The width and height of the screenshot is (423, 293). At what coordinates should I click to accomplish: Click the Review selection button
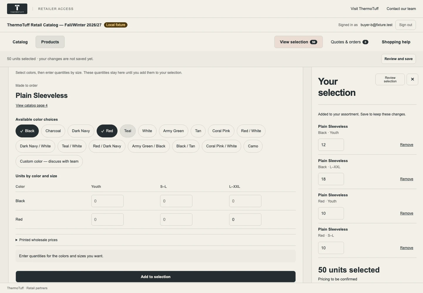pos(390,79)
